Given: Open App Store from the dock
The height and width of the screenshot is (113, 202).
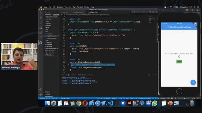Looking at the screenshot, I should 148,103.
